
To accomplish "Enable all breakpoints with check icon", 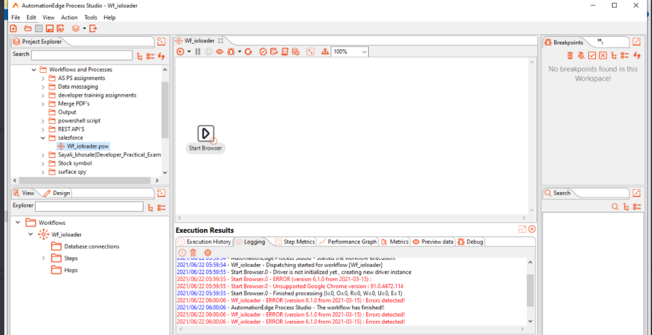I will click(x=592, y=55).
